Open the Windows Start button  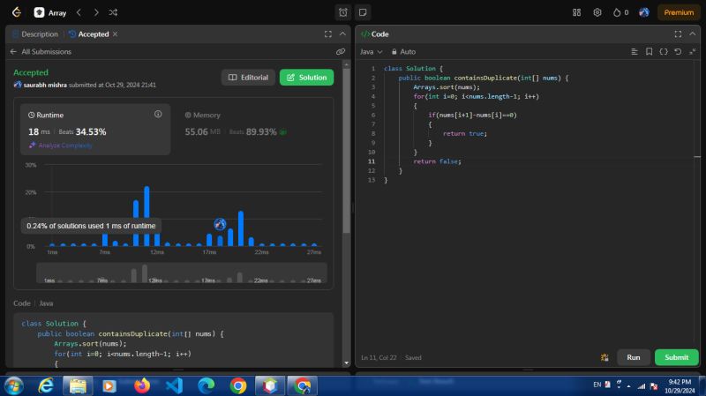pos(13,385)
